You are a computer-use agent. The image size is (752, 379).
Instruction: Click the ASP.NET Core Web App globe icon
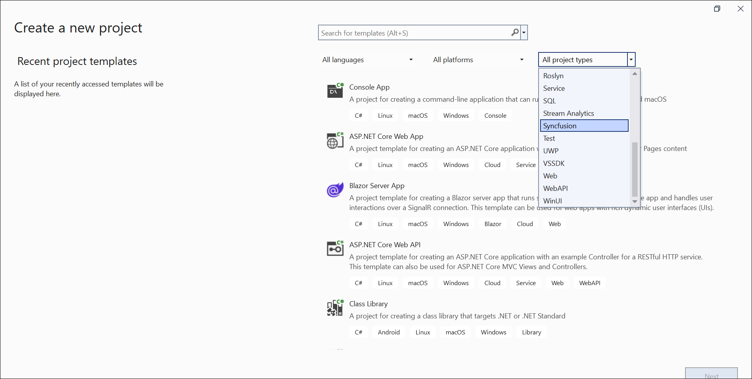click(335, 140)
